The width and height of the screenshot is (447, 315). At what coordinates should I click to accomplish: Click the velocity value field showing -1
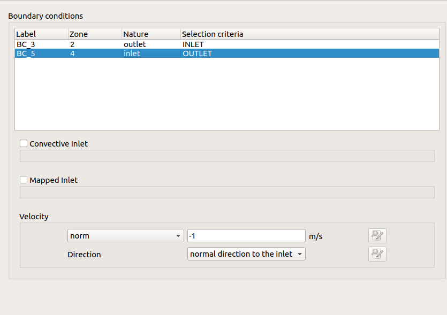tap(246, 236)
